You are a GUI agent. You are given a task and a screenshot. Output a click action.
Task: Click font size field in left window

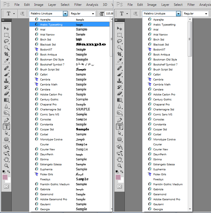(109, 14)
